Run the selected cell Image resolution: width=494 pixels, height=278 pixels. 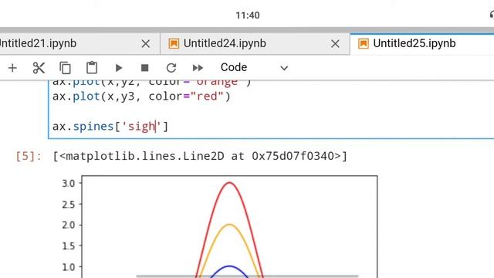click(119, 68)
